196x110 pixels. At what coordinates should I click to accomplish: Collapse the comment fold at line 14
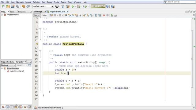coord(40,51)
